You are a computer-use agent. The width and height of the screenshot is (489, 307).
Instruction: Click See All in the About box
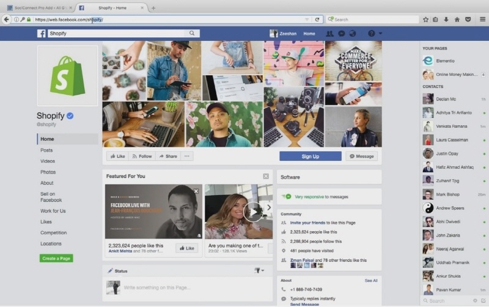pyautogui.click(x=371, y=281)
